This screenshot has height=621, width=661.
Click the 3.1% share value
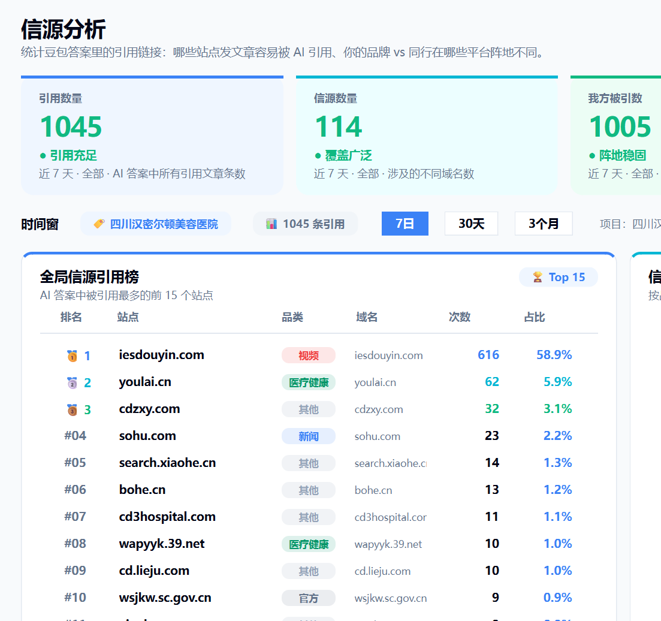[558, 409]
